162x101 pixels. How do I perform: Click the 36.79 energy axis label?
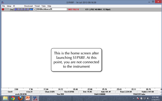pos(148,89)
